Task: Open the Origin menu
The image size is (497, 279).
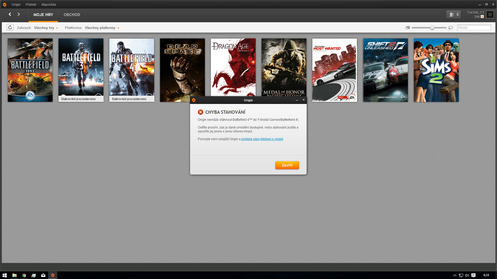Action: [16, 5]
